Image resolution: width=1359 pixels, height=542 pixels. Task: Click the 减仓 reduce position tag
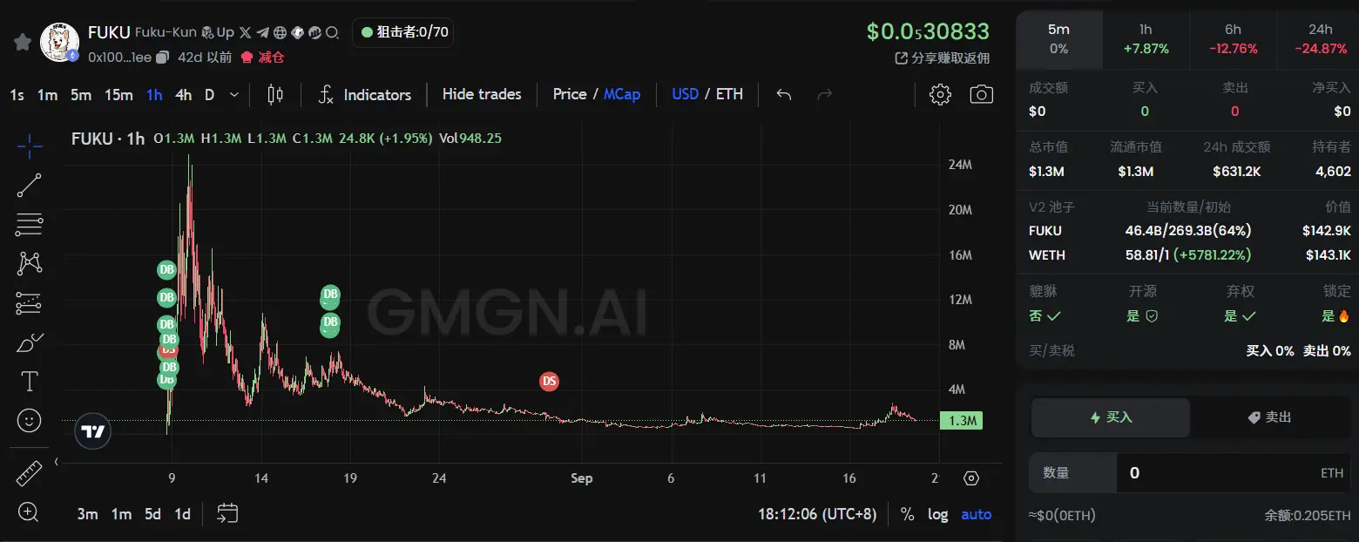pyautogui.click(x=262, y=57)
